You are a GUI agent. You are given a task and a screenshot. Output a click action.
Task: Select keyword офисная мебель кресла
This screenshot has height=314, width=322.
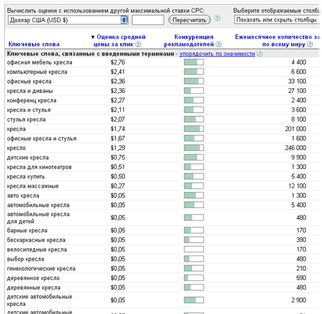40,62
